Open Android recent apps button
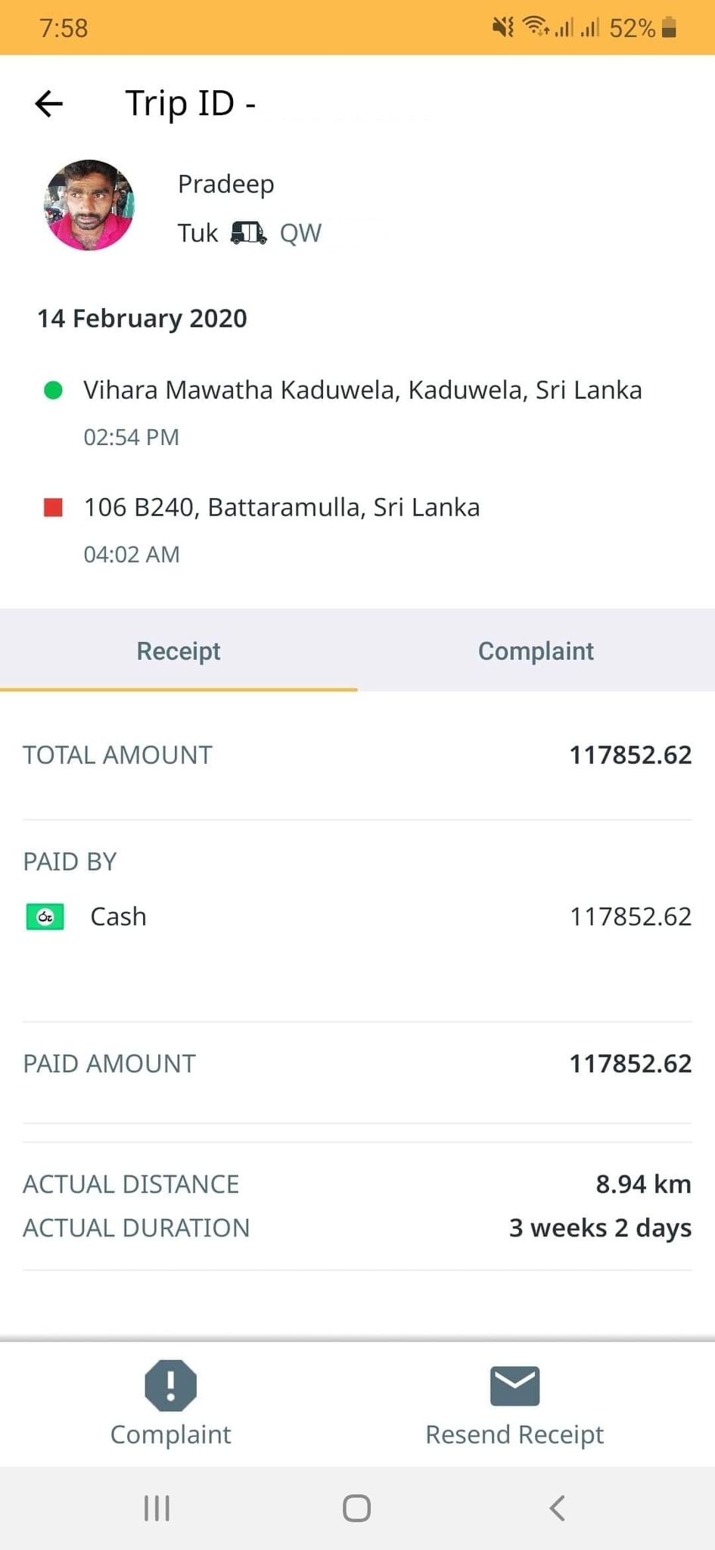715x1550 pixels. click(x=157, y=1508)
